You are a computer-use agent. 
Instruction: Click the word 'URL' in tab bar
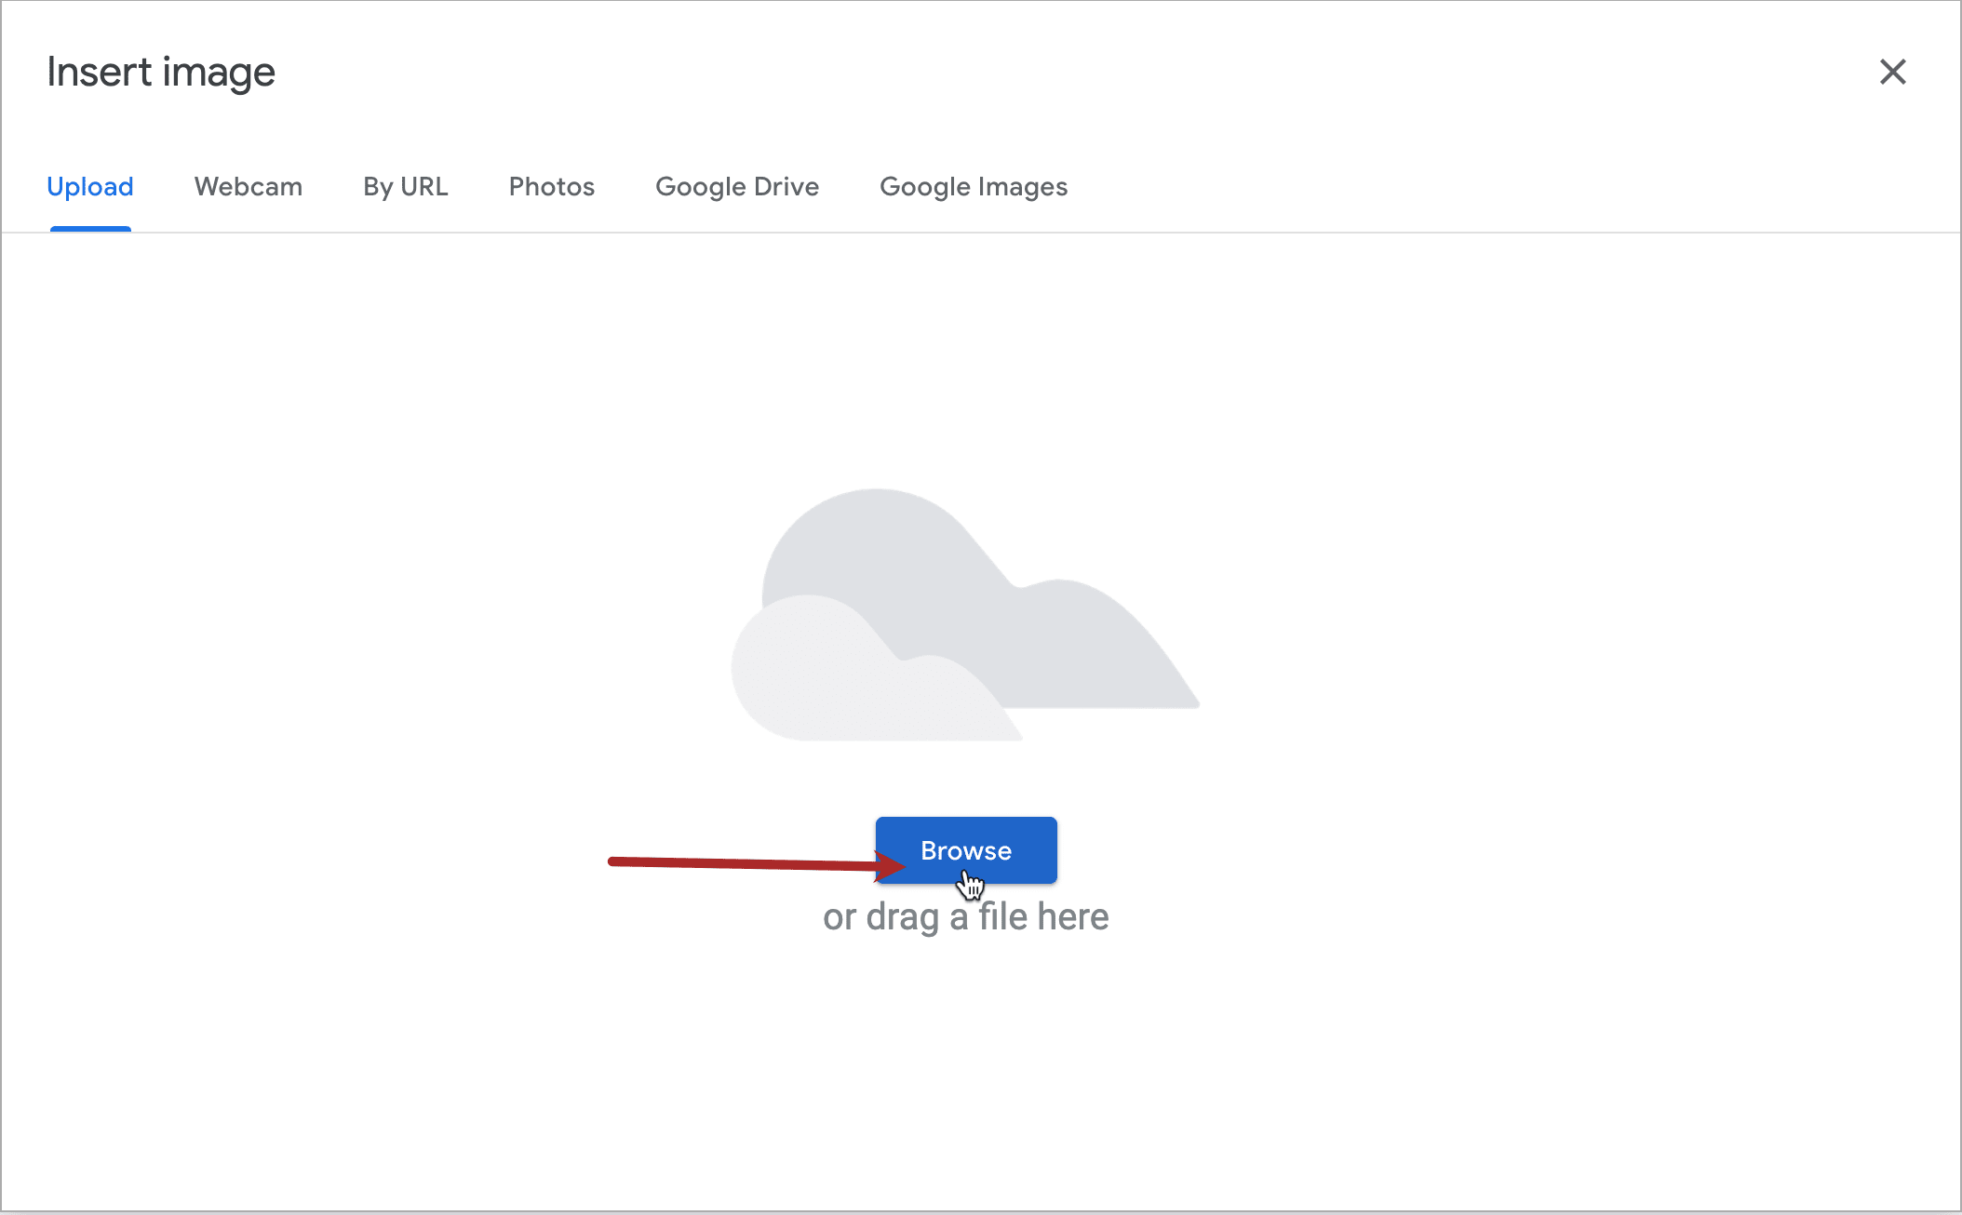423,186
